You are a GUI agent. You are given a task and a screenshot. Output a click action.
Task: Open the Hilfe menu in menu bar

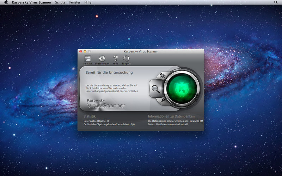[88, 2]
